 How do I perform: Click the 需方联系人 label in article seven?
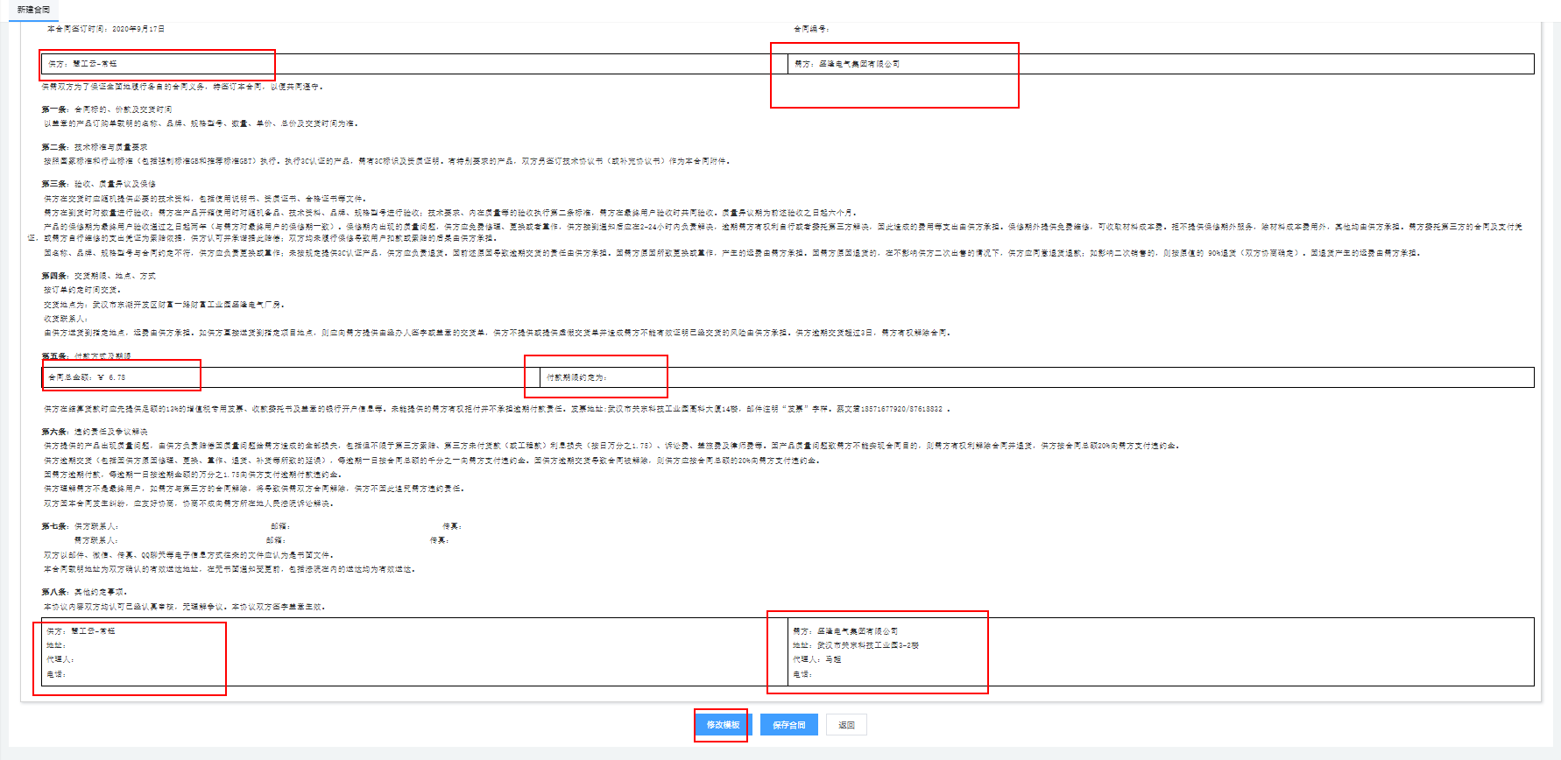(96, 540)
